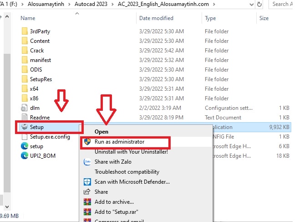Click the Search box field
This screenshot has height=222, width=299.
click(x=283, y=4)
